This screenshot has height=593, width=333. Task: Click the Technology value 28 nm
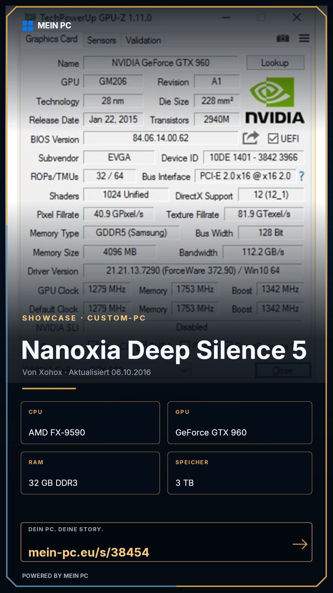pos(113,101)
